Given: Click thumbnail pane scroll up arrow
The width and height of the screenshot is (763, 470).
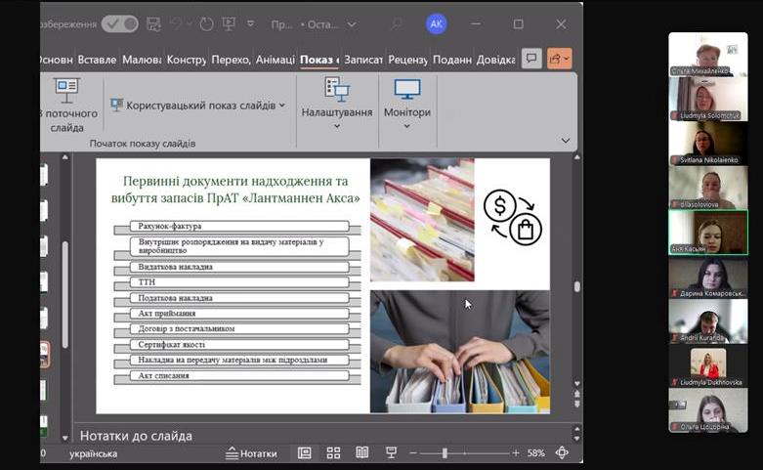Looking at the screenshot, I should tap(65, 157).
